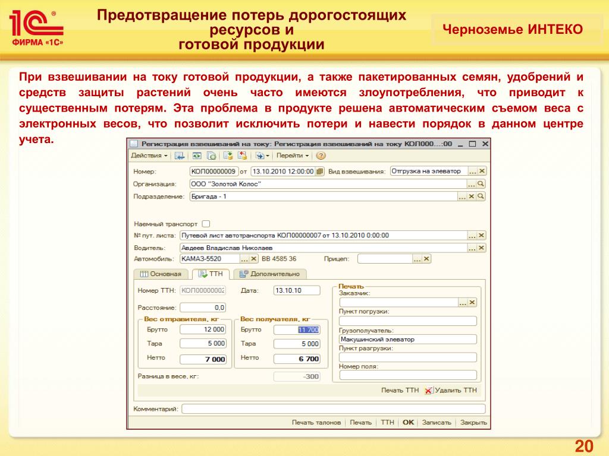Click the Пункт разгрузки input field
Viewport: 609px width, 456px height.
[x=408, y=357]
